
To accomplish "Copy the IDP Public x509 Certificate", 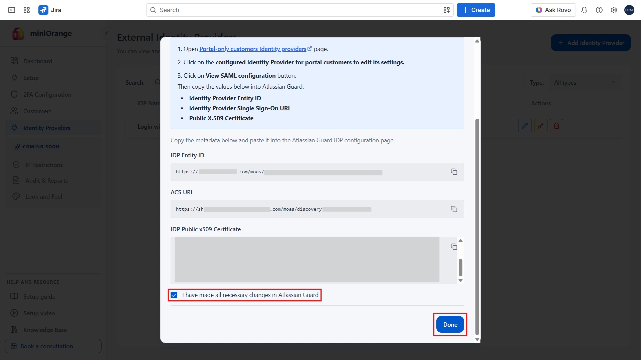I will click(454, 247).
